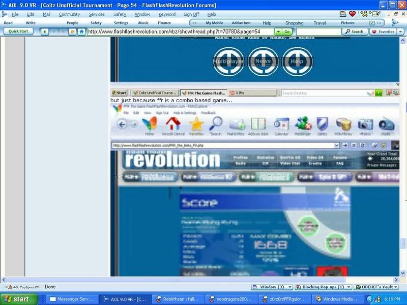Switch to Messenger Serv... taskbar window
The image size is (407, 305).
72,299
